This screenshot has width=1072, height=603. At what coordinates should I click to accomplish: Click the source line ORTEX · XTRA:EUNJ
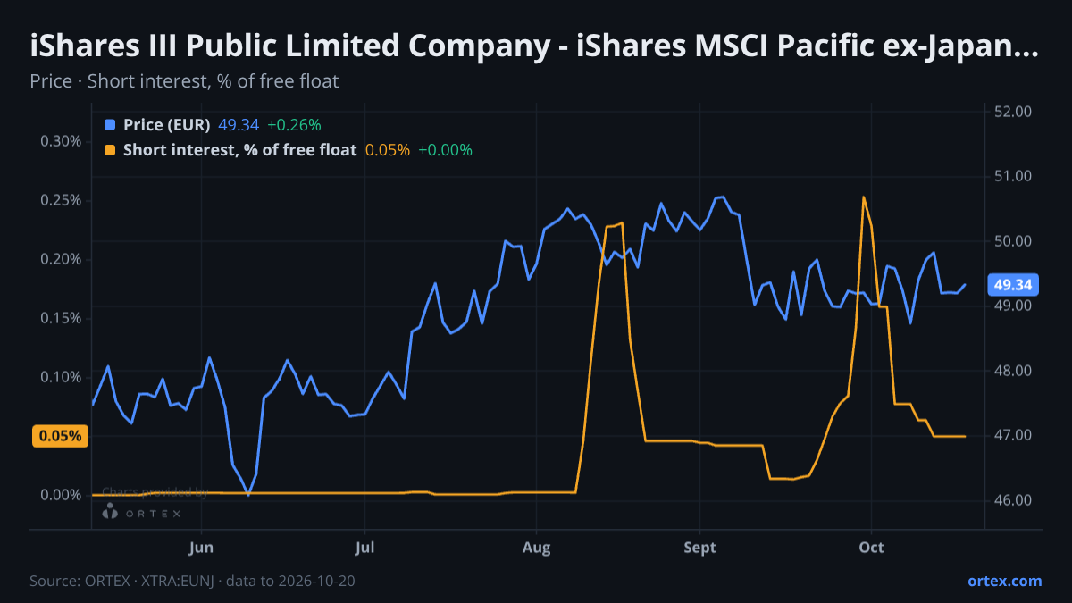pyautogui.click(x=192, y=581)
